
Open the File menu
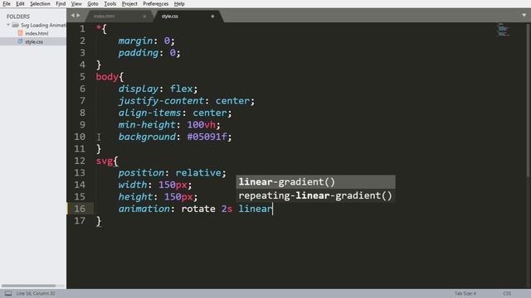pyautogui.click(x=7, y=3)
